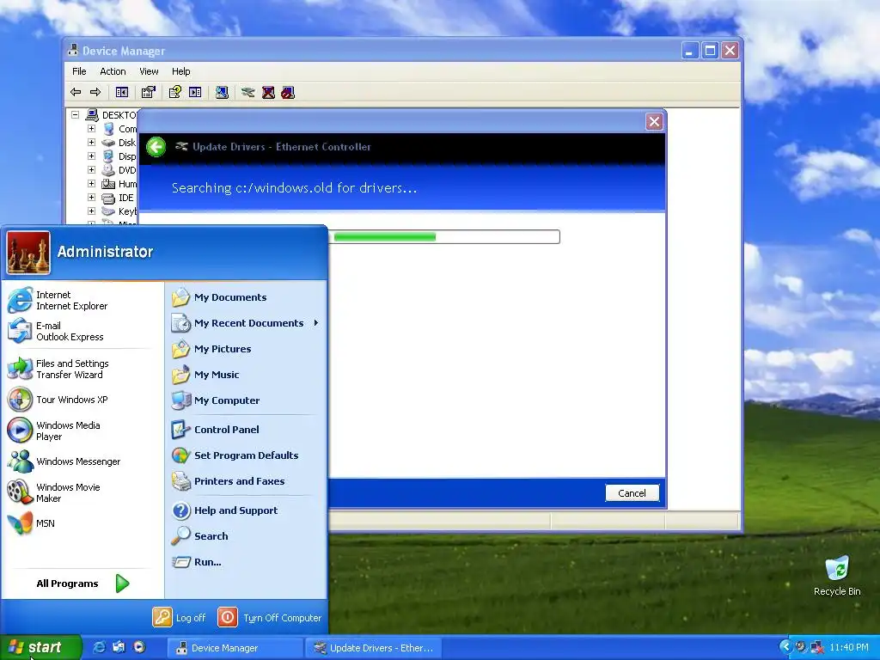Expand the Disk drives node
The image size is (880, 660).
pyautogui.click(x=91, y=142)
